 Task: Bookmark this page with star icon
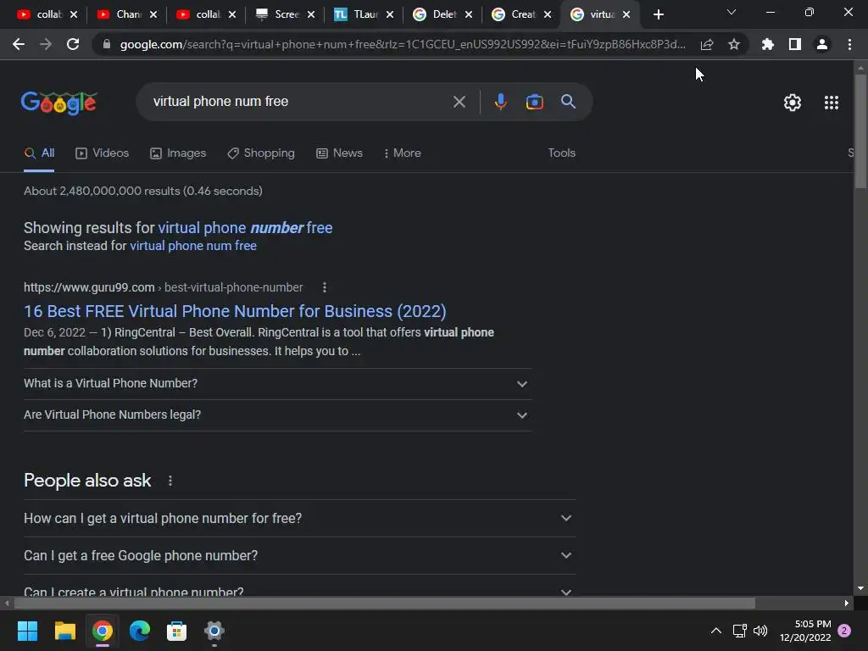coord(734,44)
